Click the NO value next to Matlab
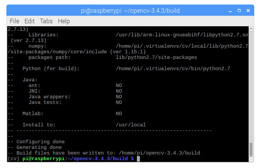 tap(119, 114)
